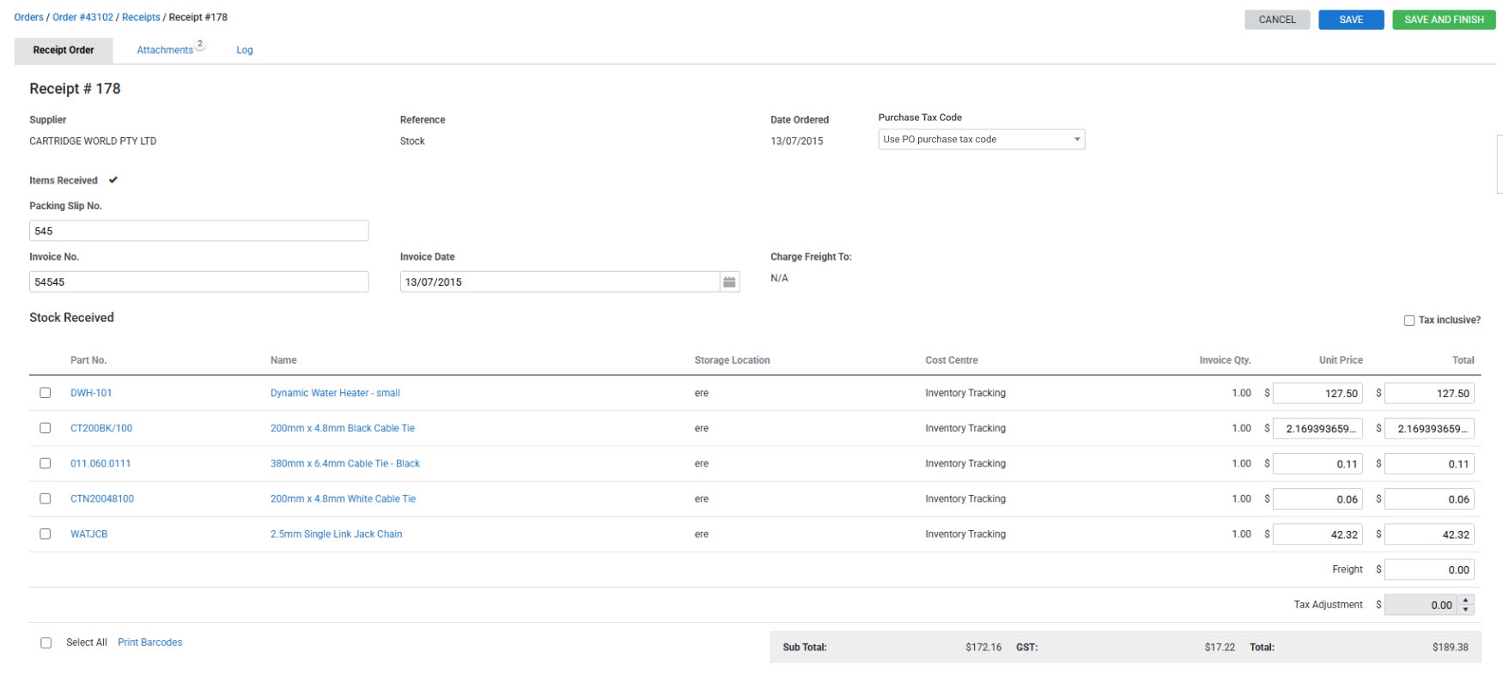This screenshot has height=676, width=1503.
Task: Open part number CTN20048100
Action: tap(102, 498)
